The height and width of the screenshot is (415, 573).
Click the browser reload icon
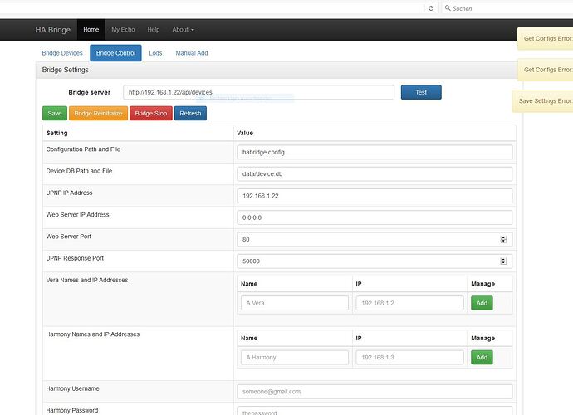click(430, 7)
